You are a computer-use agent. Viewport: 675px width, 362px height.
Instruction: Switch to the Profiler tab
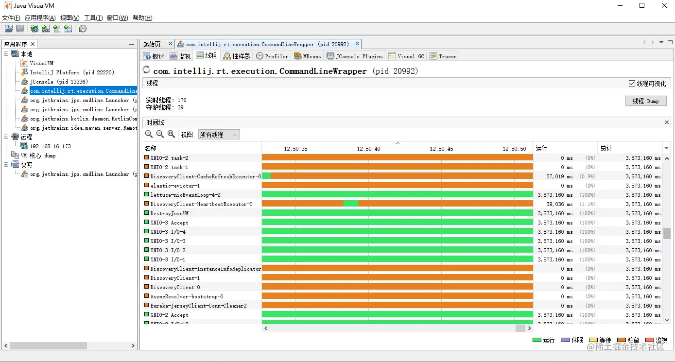272,56
